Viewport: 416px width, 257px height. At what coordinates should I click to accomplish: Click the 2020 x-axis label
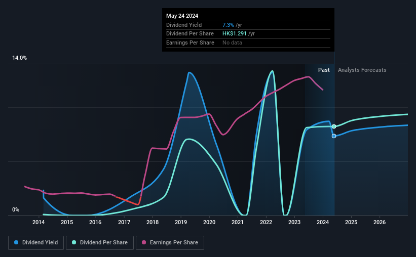pyautogui.click(x=209, y=222)
